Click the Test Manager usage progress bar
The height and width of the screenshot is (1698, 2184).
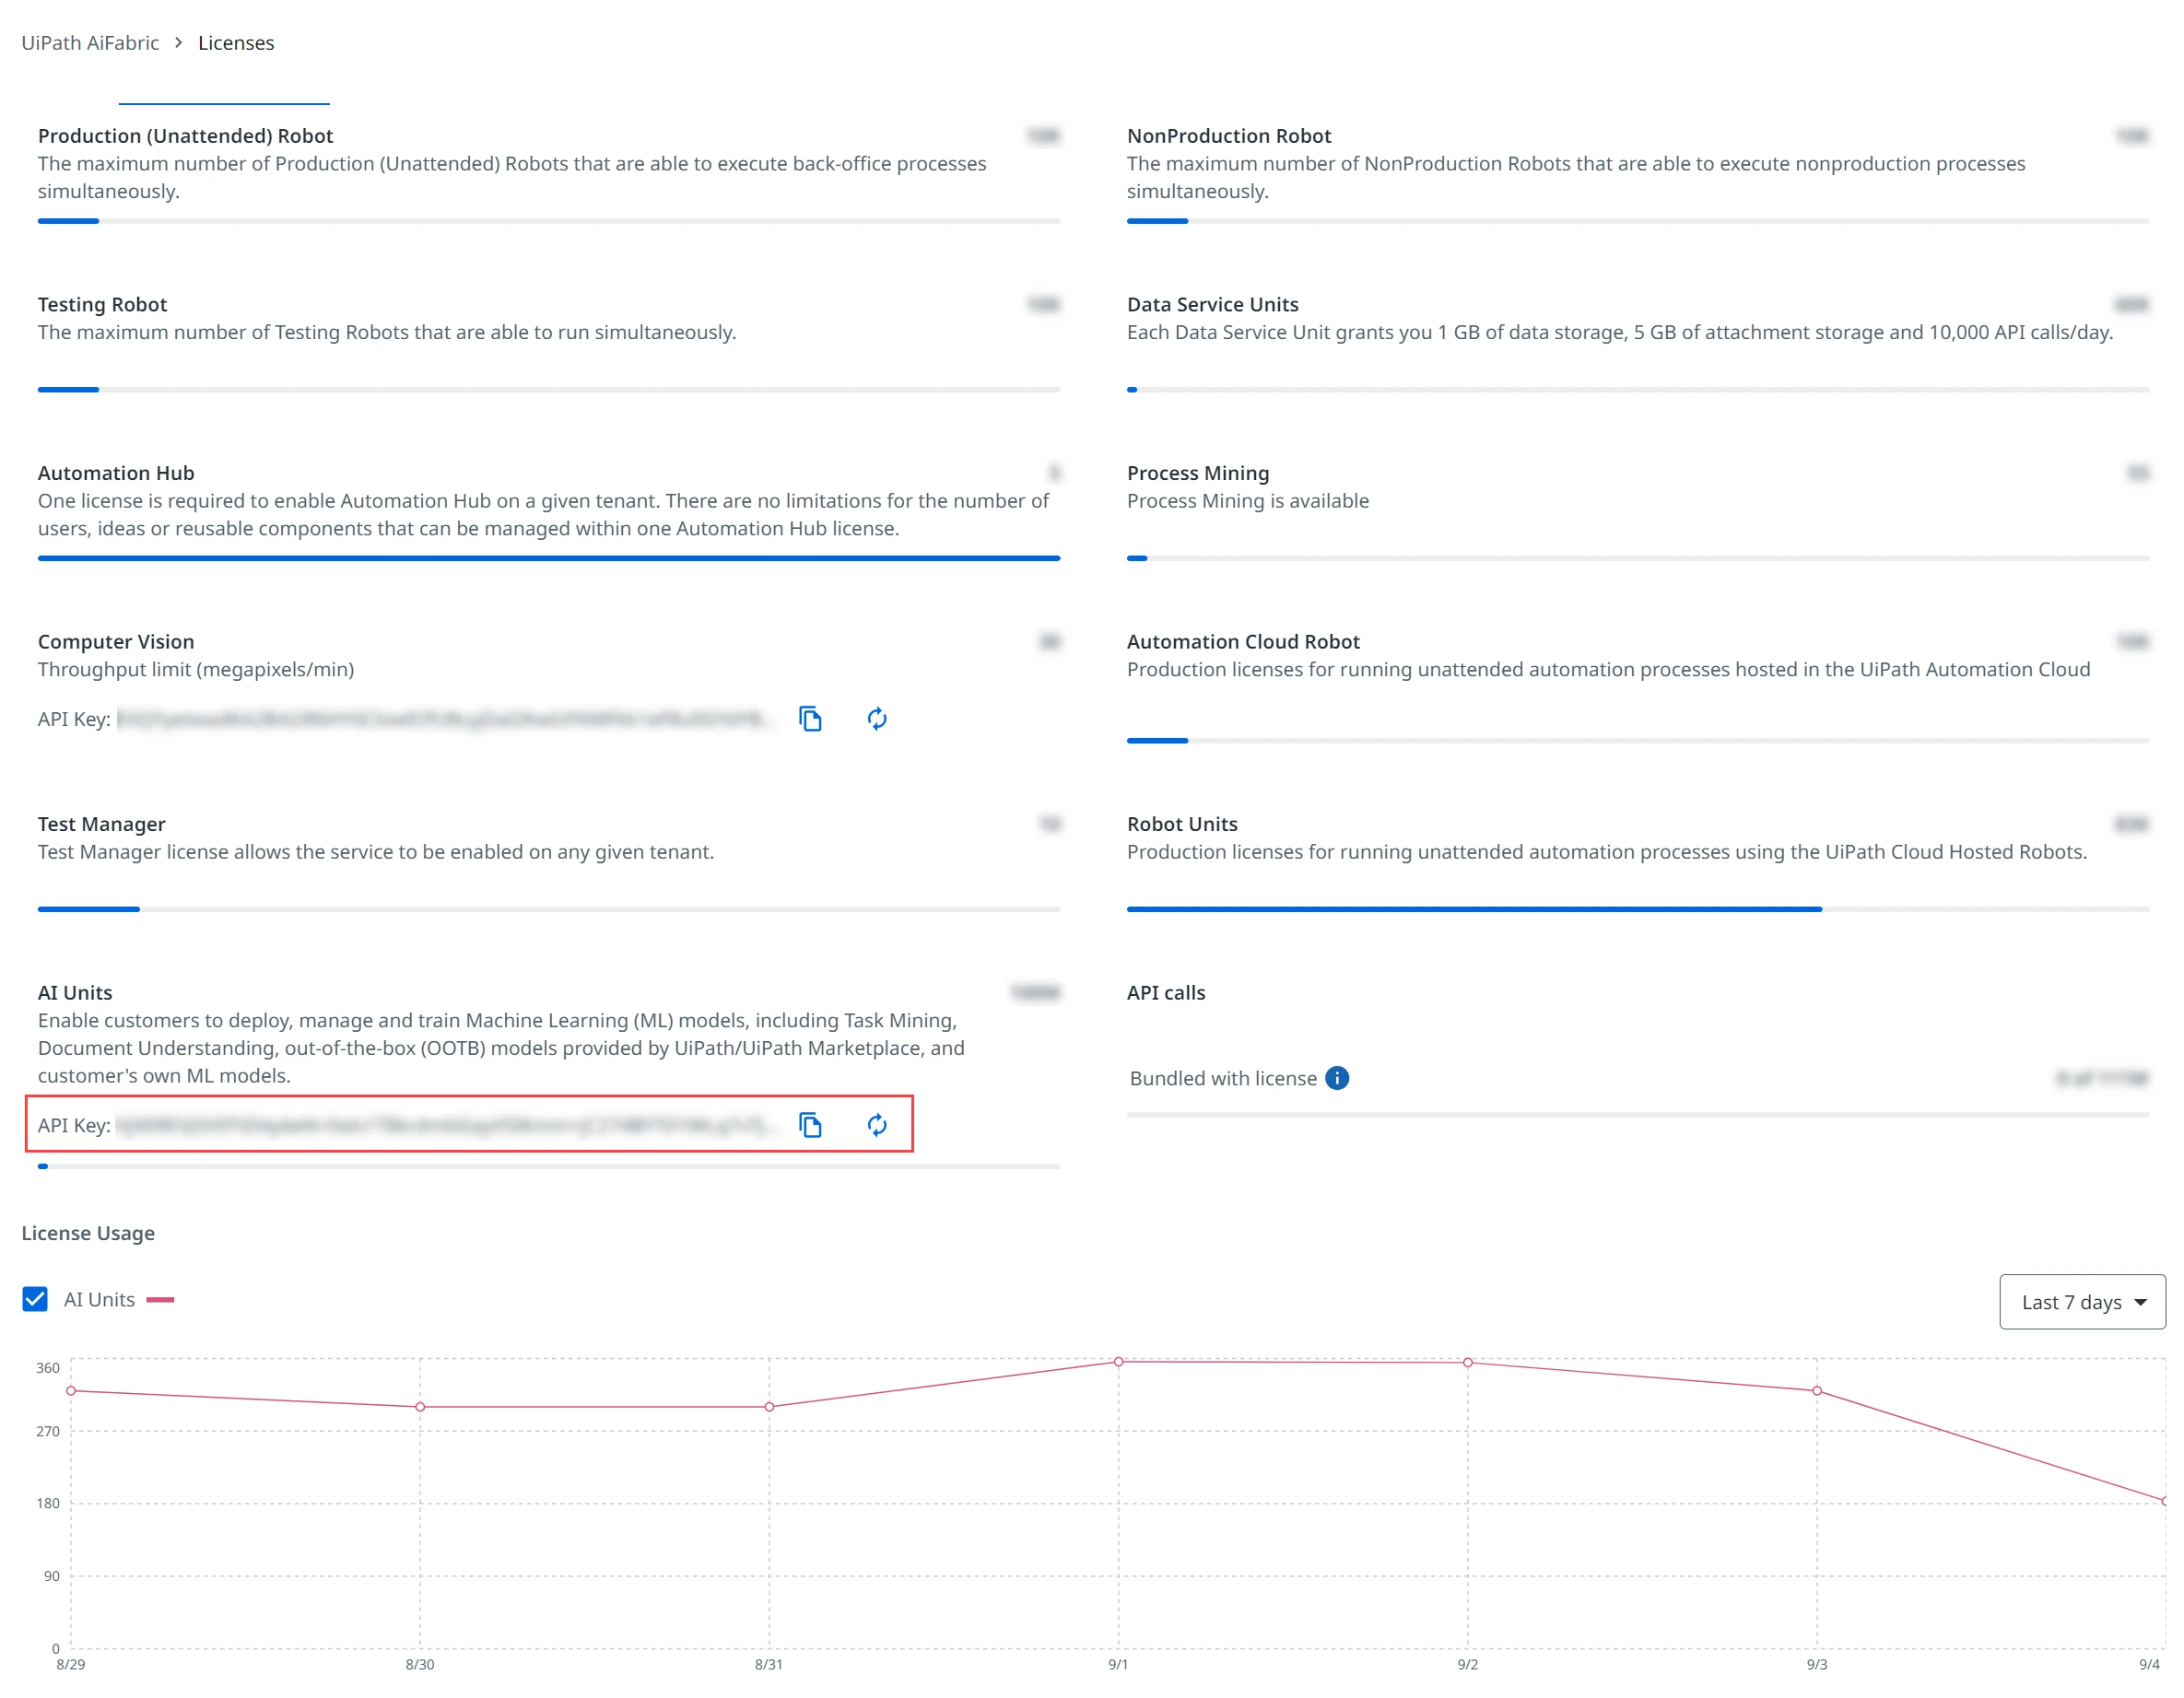pos(549,909)
